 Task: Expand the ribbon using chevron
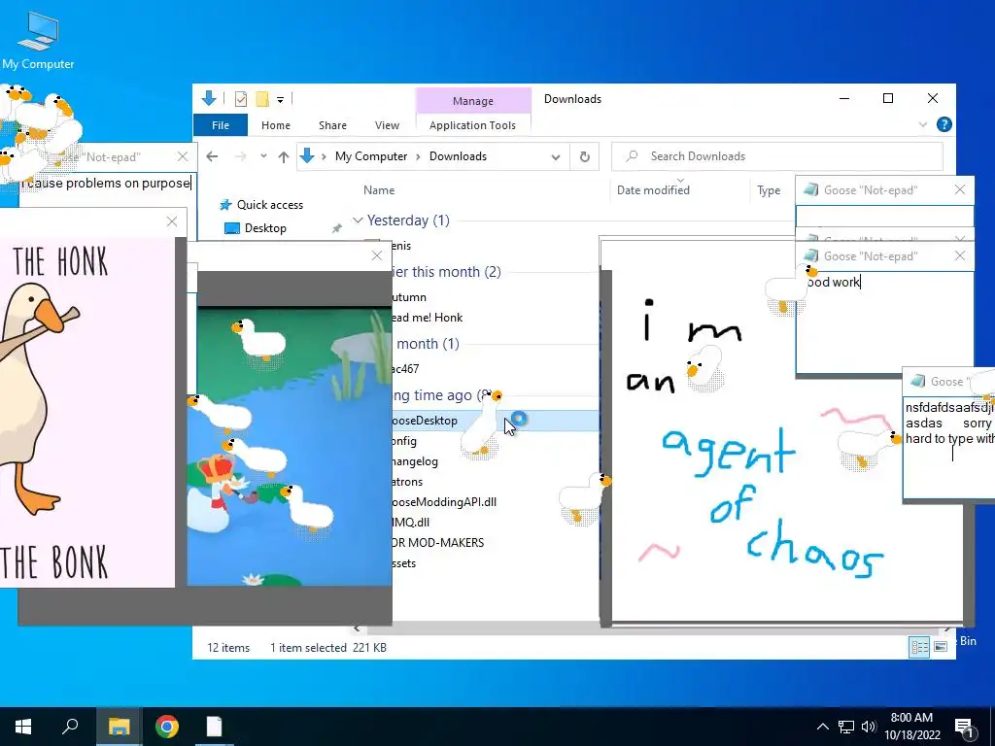pyautogui.click(x=923, y=125)
